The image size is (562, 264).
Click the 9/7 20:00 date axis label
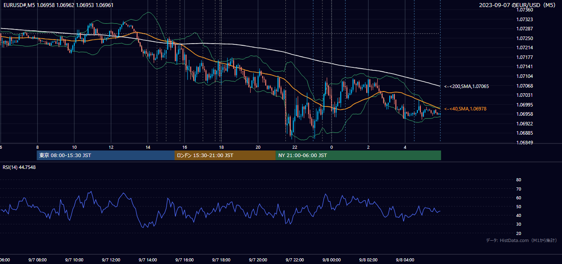[x=258, y=260]
